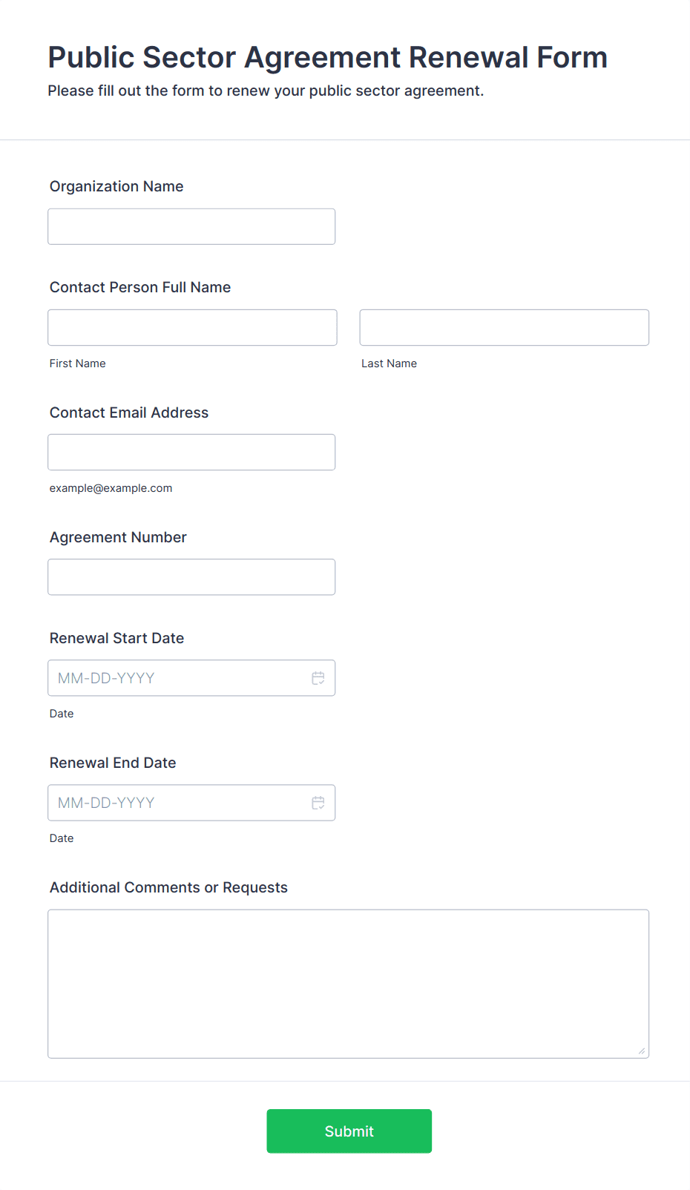
Task: Click the Renewal Start Date label
Action: 116,638
